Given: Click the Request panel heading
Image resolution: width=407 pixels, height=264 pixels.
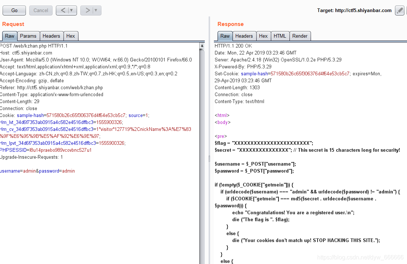Looking at the screenshot, I should 13,24.
